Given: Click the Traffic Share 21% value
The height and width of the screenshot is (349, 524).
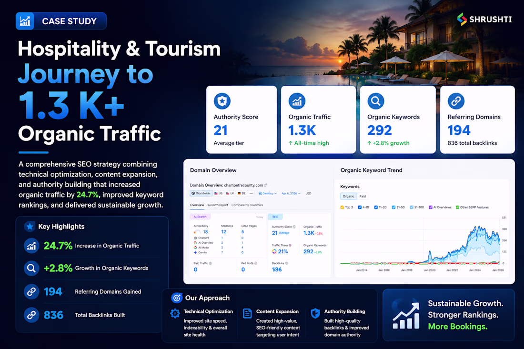Looking at the screenshot, I should click(283, 251).
